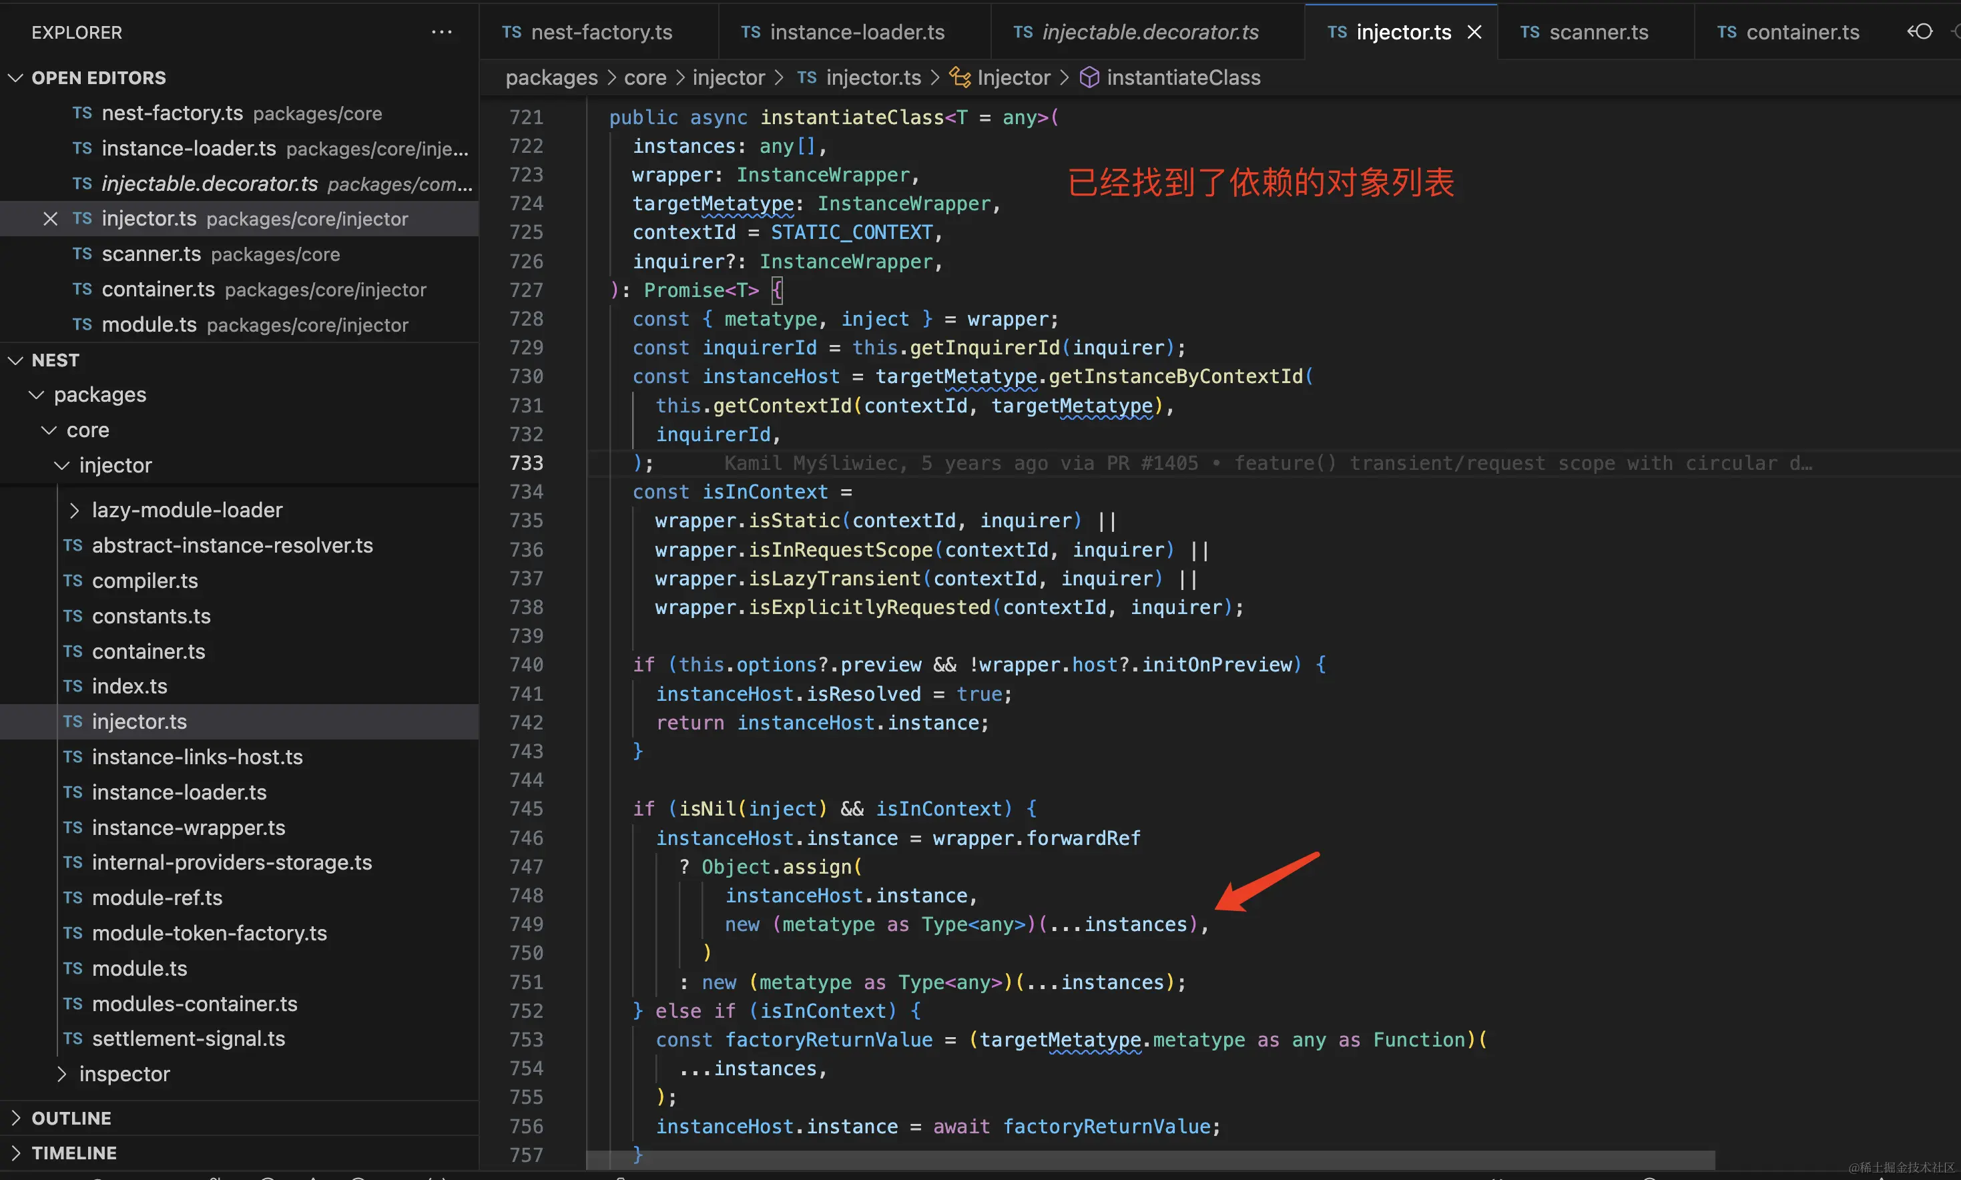This screenshot has height=1180, width=1961.
Task: Click the TS icon beside abstract-instance-resolver.ts
Action: [x=73, y=545]
